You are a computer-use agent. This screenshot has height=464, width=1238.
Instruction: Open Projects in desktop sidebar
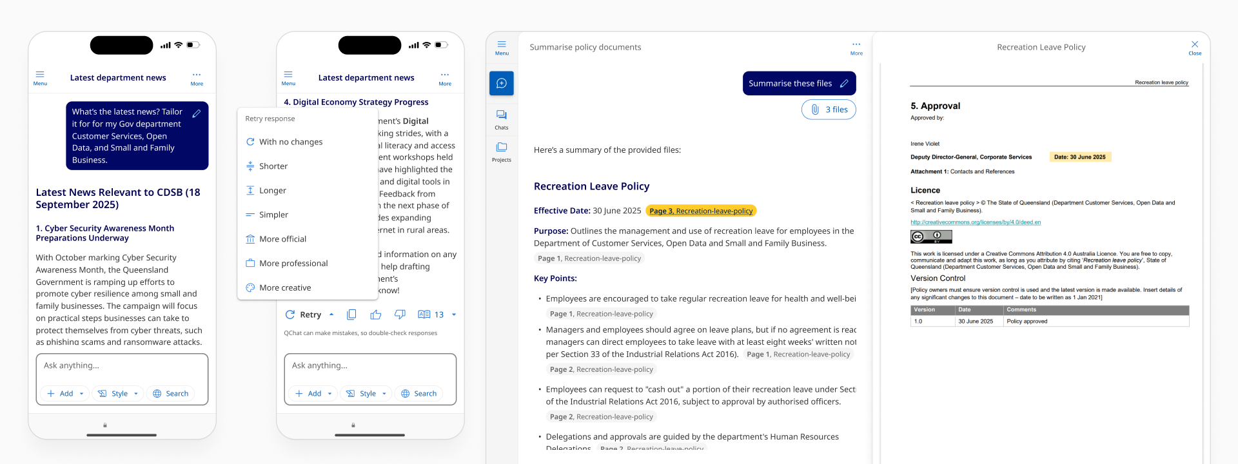(502, 151)
